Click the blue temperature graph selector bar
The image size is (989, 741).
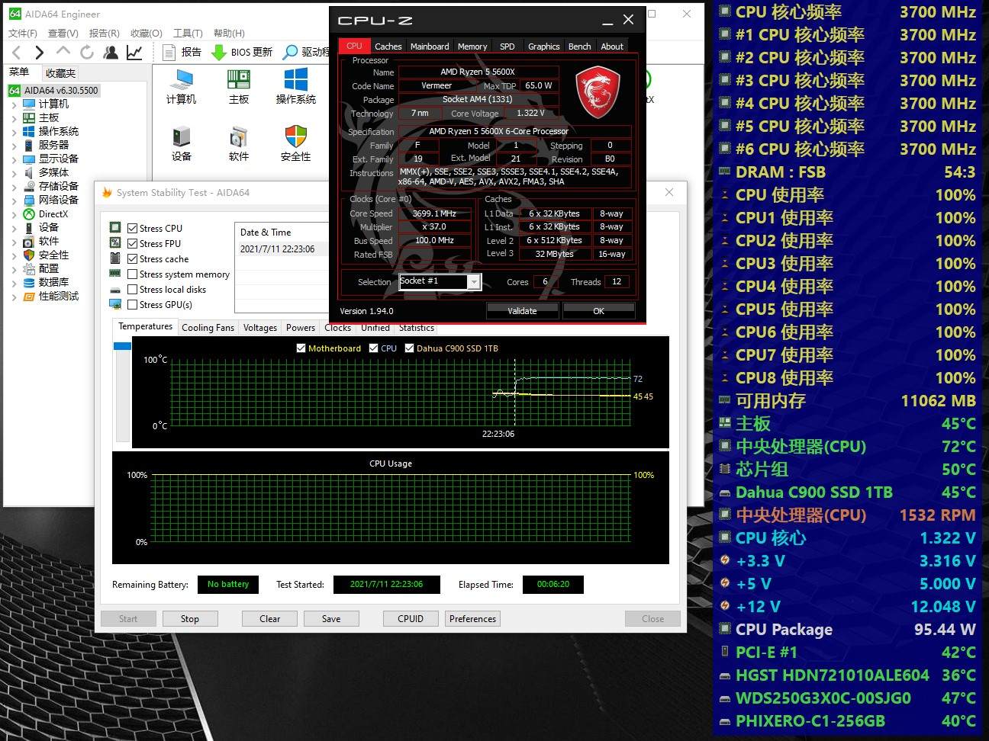tap(122, 346)
